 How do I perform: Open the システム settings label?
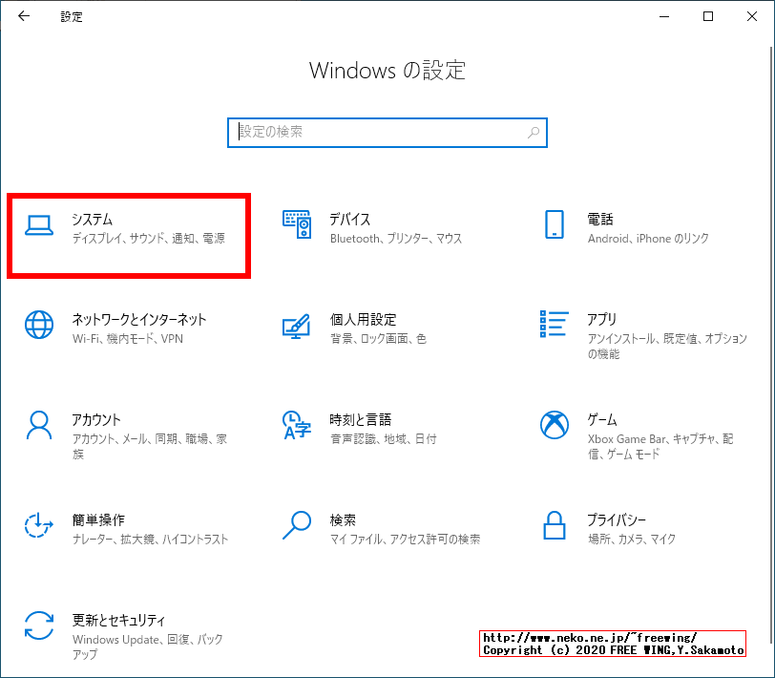click(x=93, y=219)
